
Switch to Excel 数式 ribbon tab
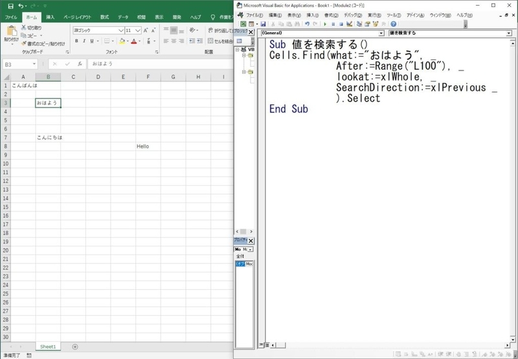click(x=105, y=17)
